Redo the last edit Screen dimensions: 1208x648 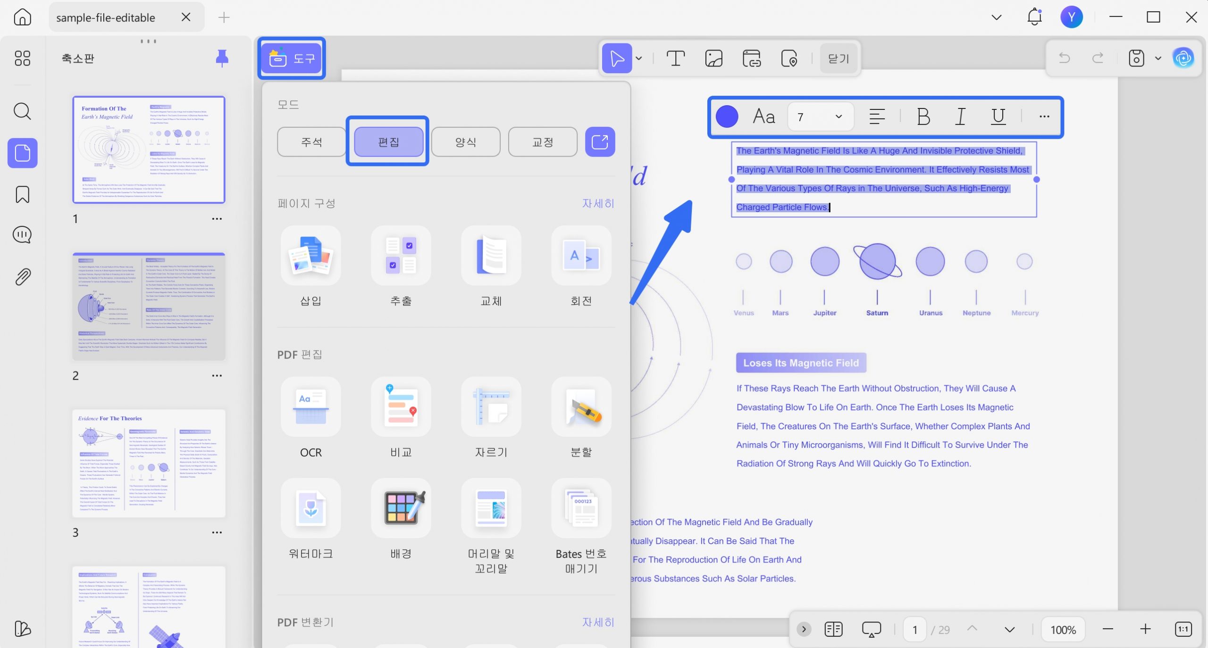(1098, 58)
